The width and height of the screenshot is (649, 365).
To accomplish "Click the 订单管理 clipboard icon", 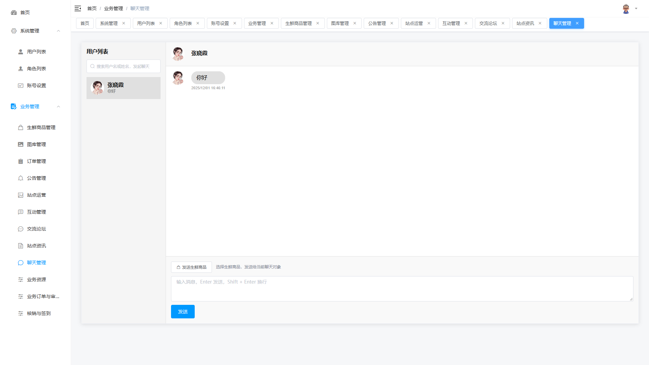I will (x=21, y=161).
